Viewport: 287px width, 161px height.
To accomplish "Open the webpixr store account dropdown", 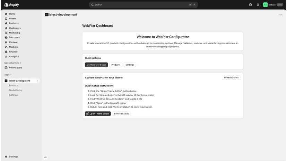I will (273, 5).
